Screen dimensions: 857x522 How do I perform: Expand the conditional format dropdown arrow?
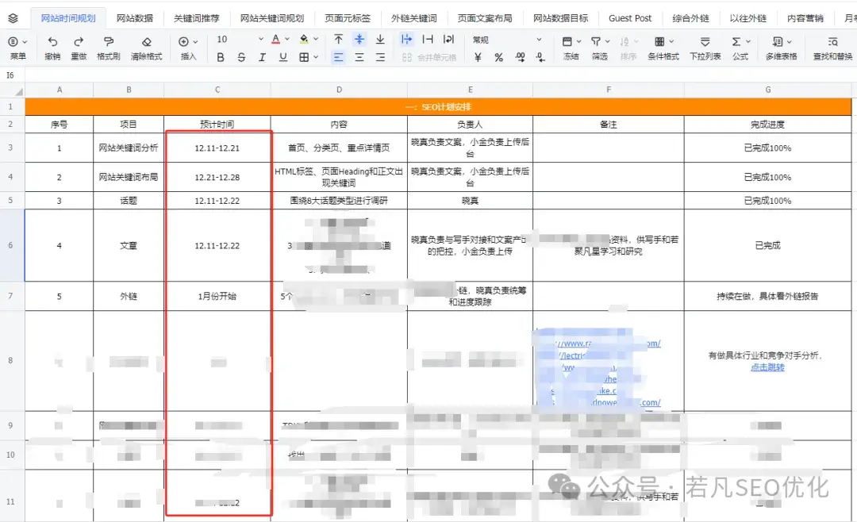(x=671, y=41)
